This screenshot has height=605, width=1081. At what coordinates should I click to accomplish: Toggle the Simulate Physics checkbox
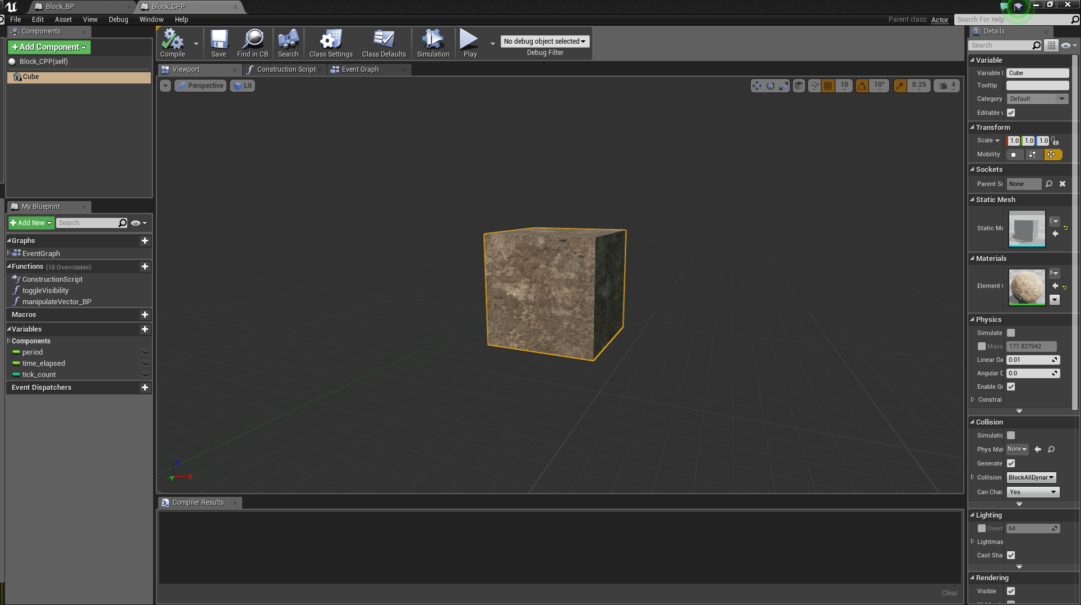click(x=1011, y=333)
